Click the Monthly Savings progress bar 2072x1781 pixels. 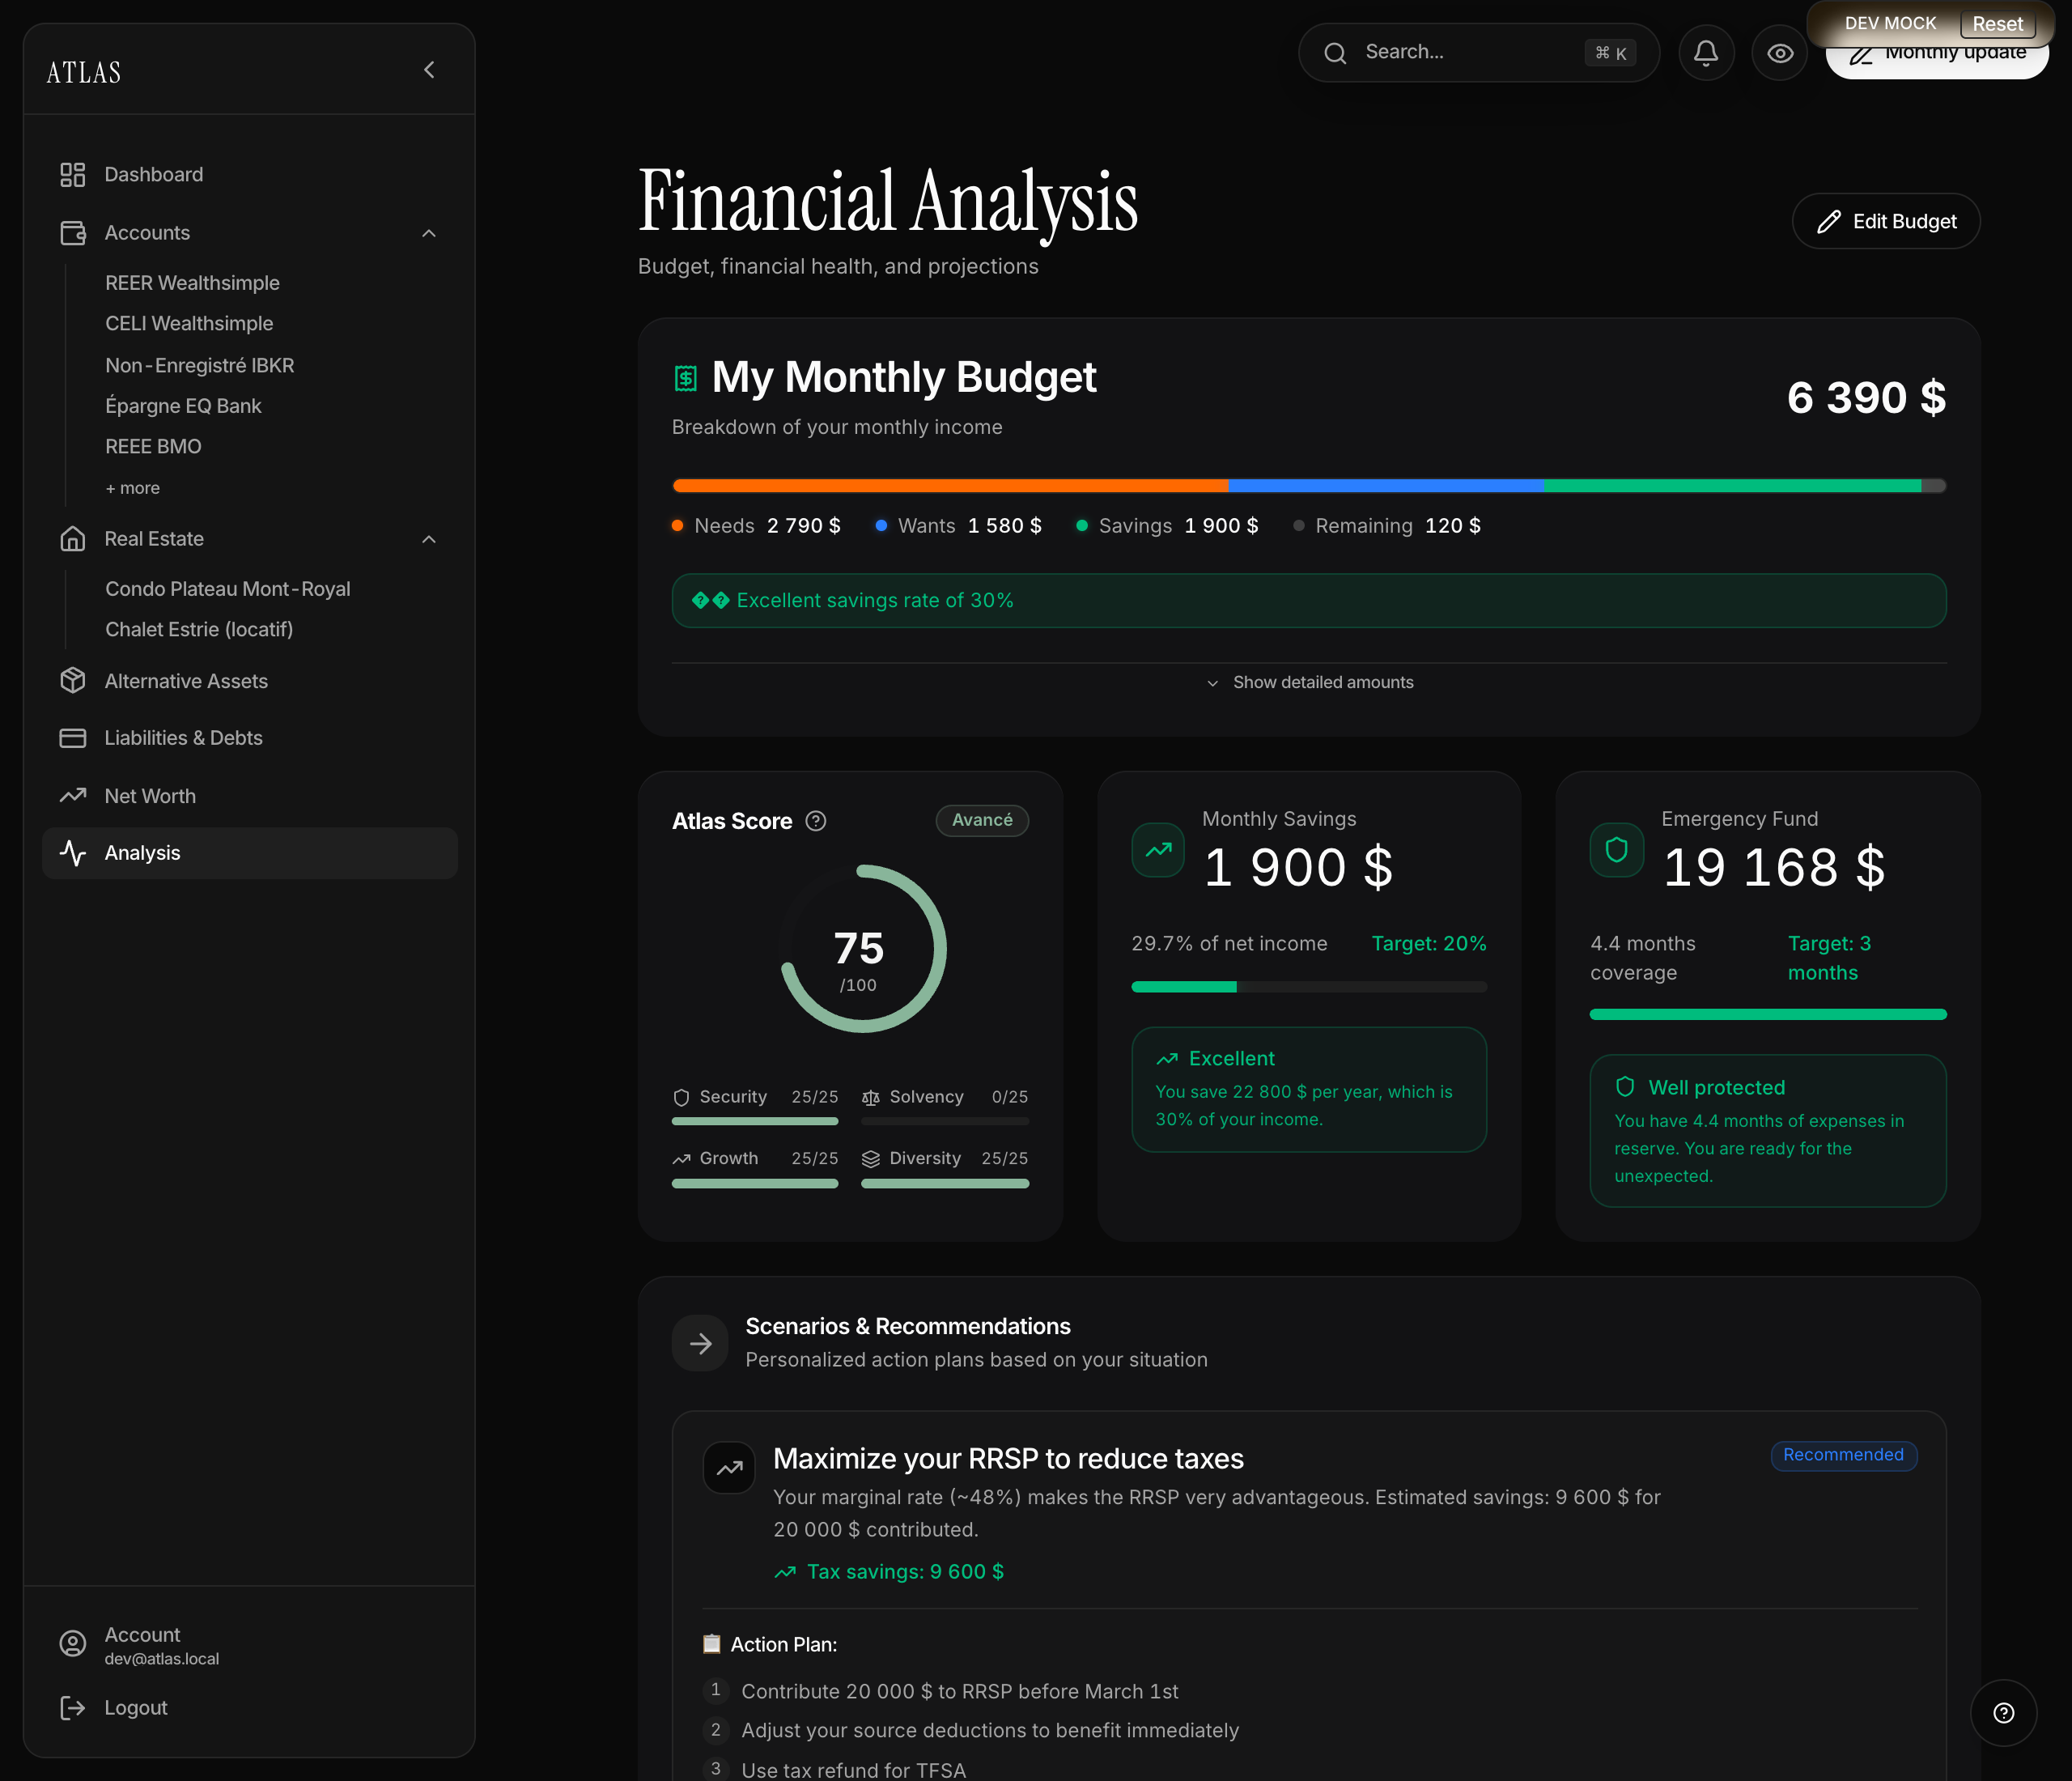(x=1309, y=987)
